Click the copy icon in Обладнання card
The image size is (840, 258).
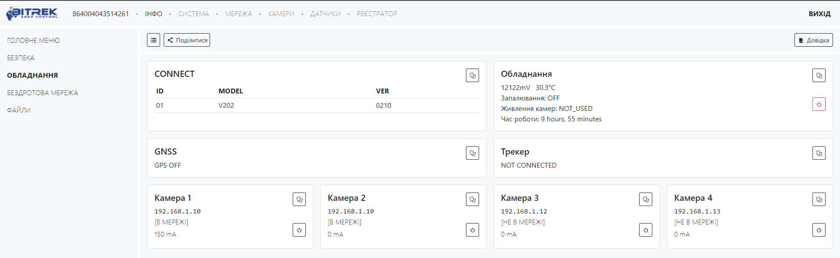pos(819,76)
